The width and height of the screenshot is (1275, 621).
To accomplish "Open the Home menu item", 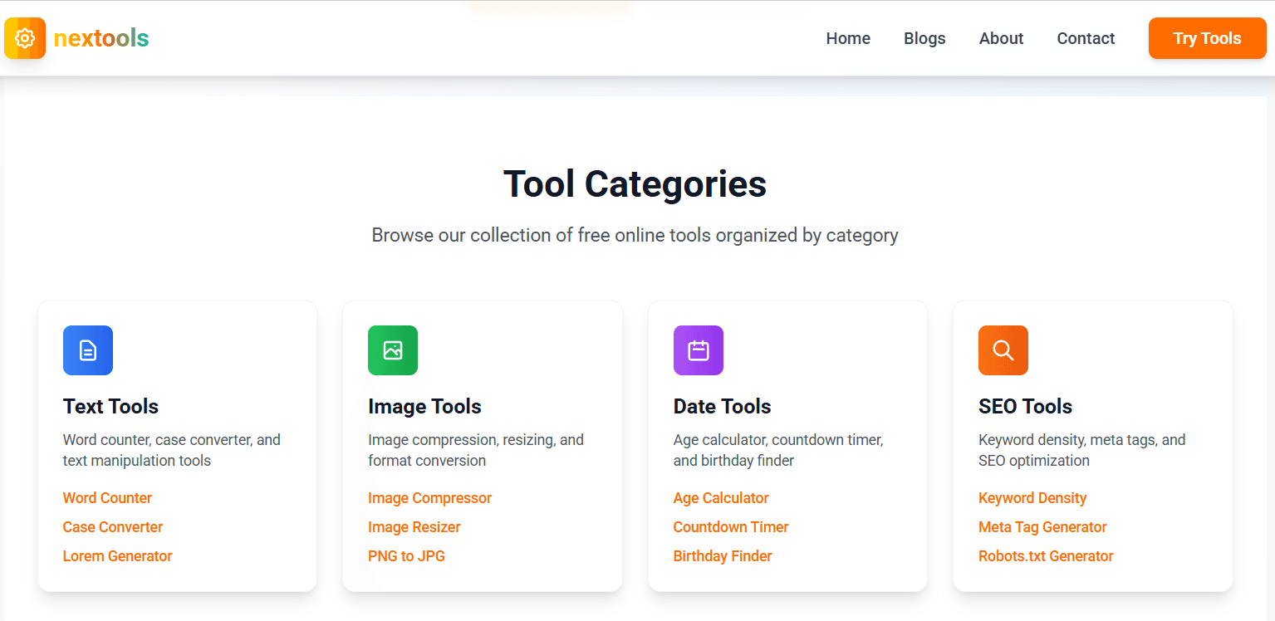I will pos(847,38).
